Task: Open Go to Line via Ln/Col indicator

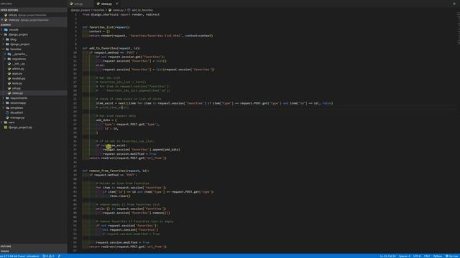Action: click(387, 256)
